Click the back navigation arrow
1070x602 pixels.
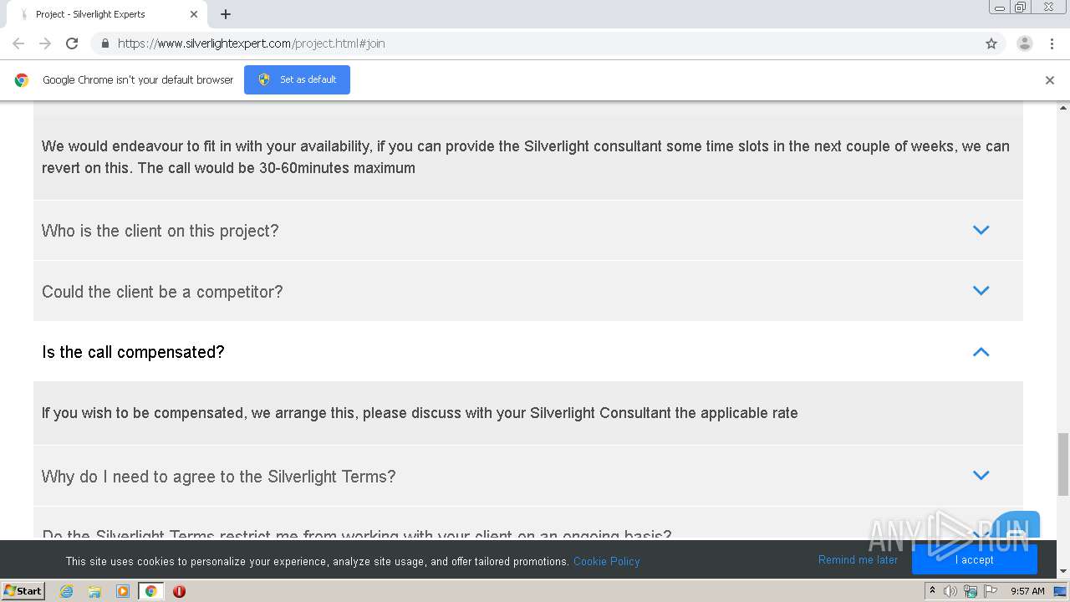18,43
